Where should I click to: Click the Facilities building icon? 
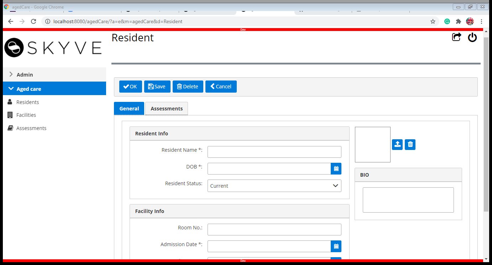pos(10,115)
